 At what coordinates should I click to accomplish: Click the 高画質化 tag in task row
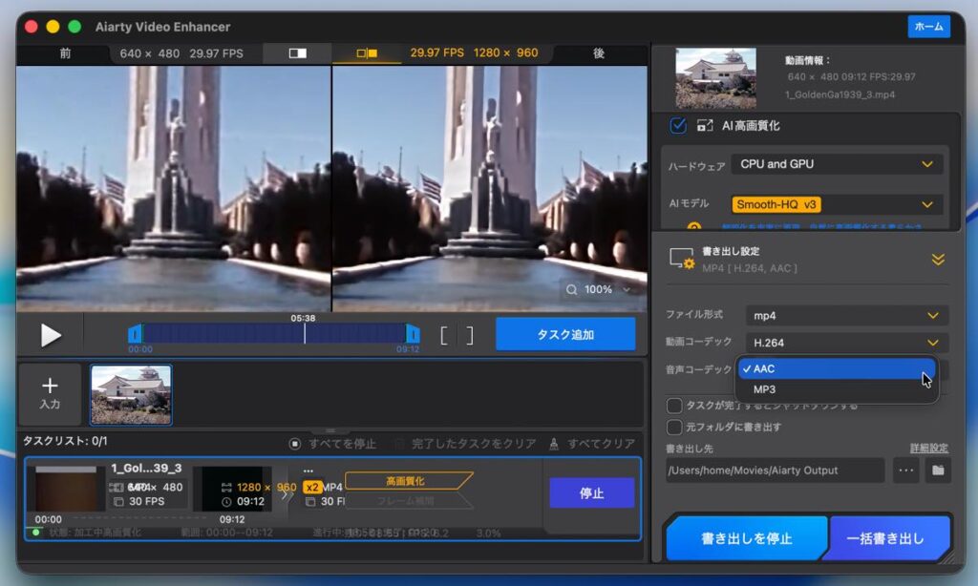(x=408, y=481)
